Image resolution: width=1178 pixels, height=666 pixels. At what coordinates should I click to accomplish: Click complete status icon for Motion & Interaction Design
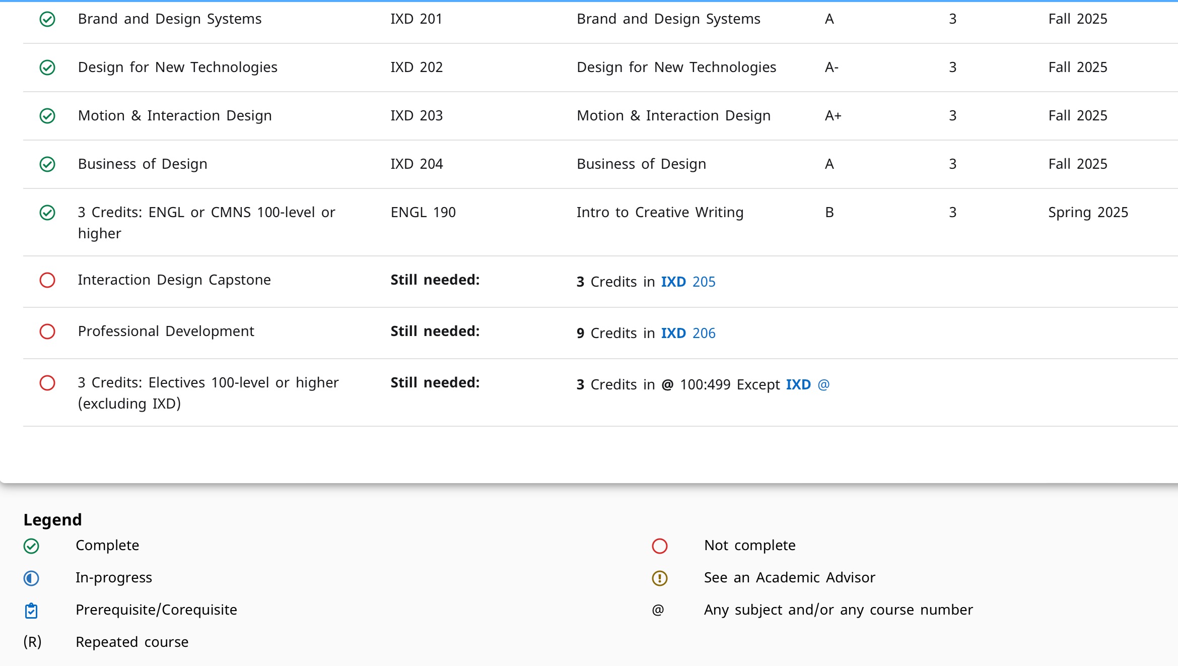point(47,116)
